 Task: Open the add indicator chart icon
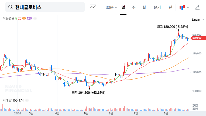pos(93,7)
